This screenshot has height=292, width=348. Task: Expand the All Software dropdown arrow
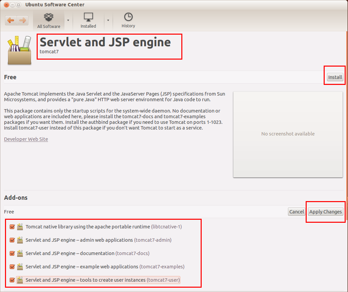[68, 20]
